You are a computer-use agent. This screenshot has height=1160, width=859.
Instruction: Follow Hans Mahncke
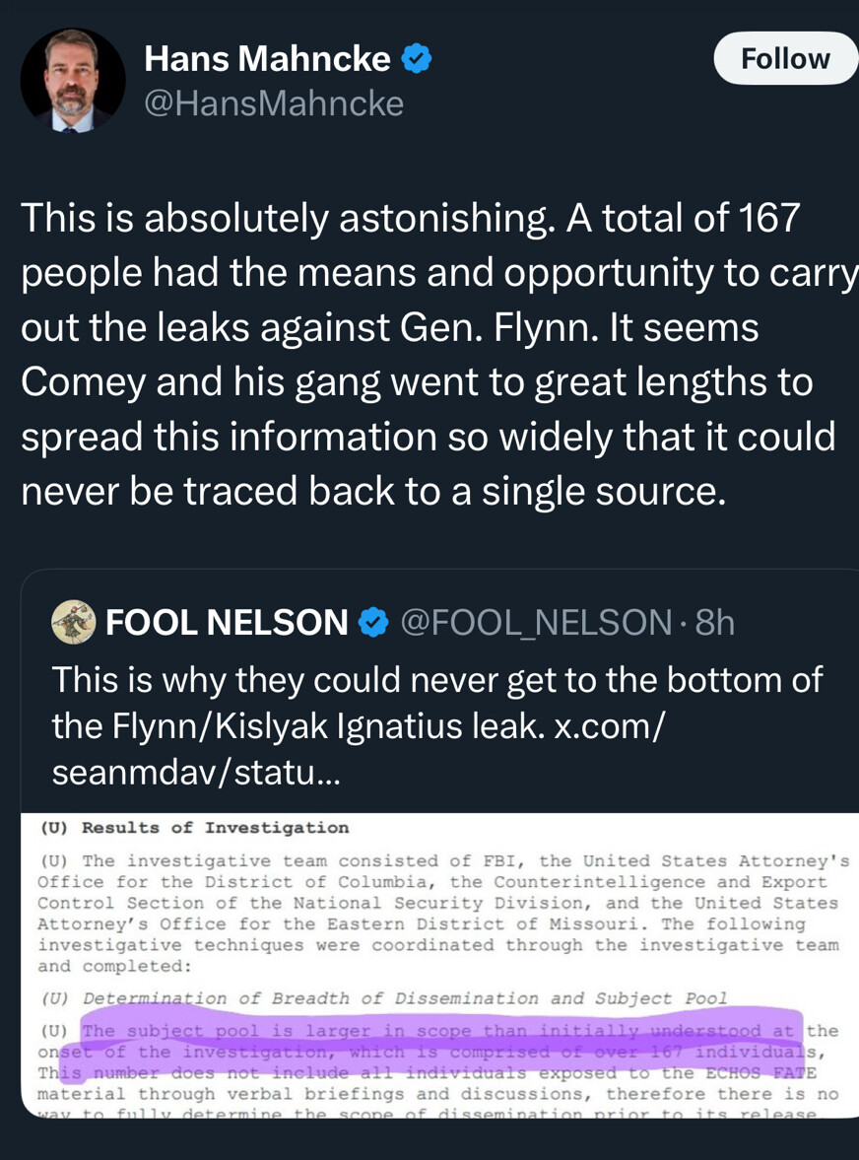(x=784, y=58)
